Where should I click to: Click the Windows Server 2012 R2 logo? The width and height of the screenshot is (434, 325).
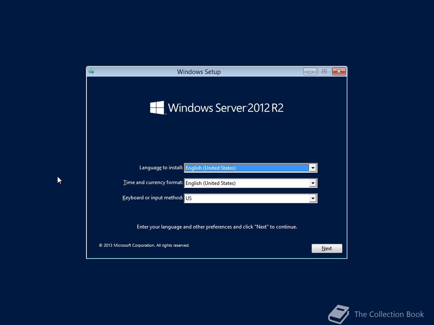(217, 107)
